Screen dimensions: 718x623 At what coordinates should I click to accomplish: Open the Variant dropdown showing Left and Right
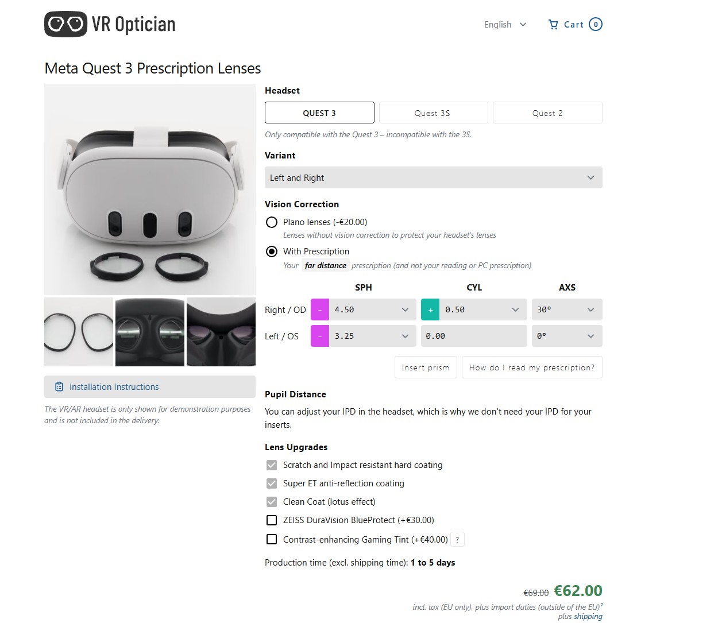[433, 178]
